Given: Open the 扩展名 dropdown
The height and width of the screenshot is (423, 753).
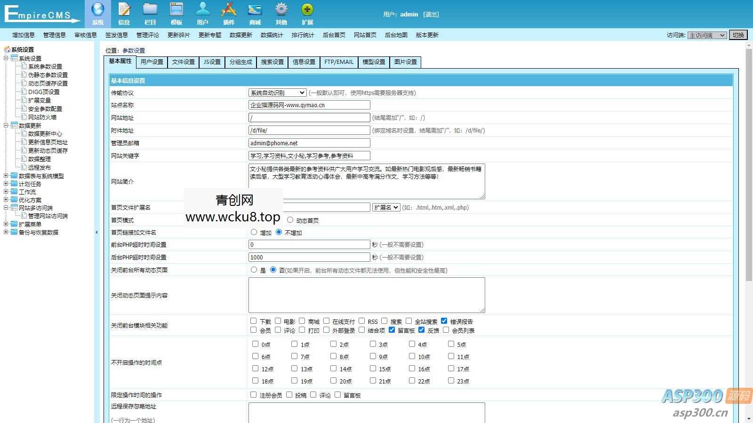Looking at the screenshot, I should (x=386, y=207).
